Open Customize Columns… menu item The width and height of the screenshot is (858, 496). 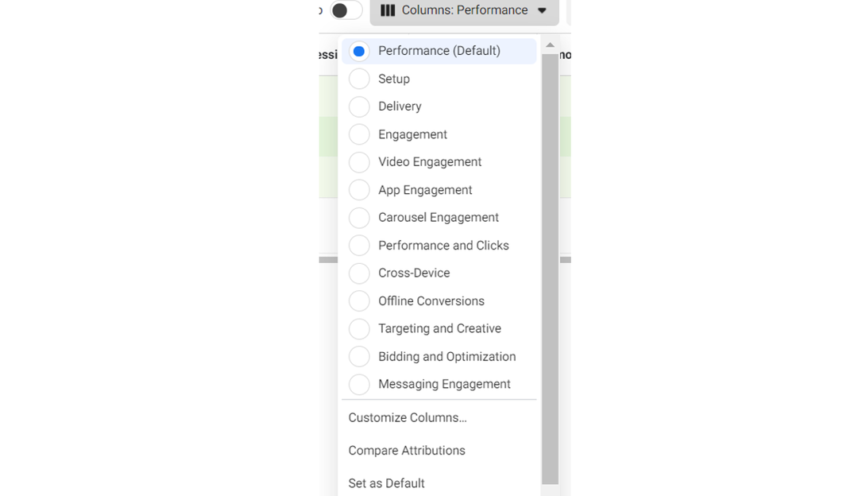point(408,418)
